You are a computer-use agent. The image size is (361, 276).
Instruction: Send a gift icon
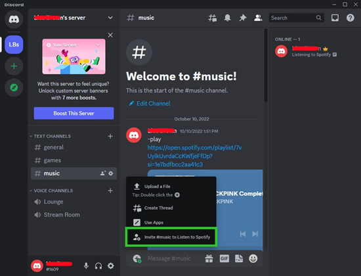pyautogui.click(x=209, y=258)
